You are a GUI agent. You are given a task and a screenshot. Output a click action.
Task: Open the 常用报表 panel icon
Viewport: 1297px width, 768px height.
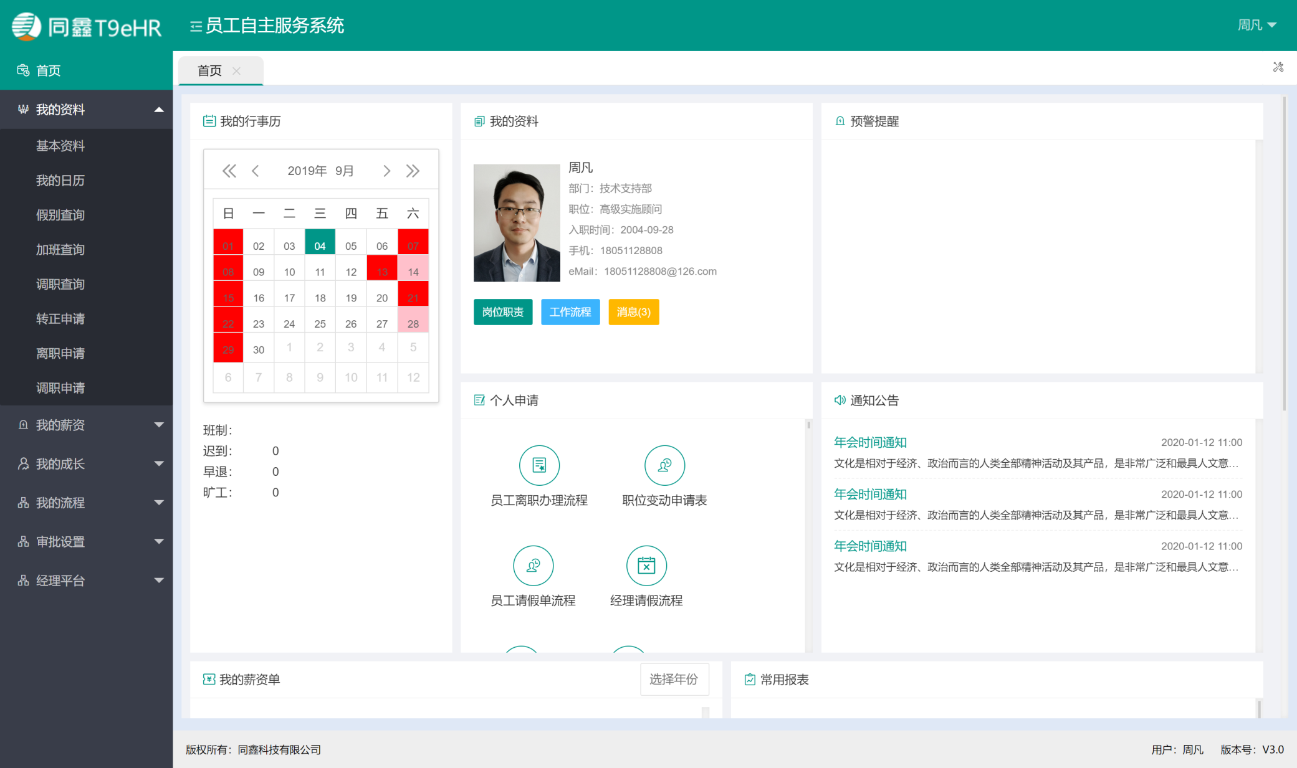coord(750,680)
